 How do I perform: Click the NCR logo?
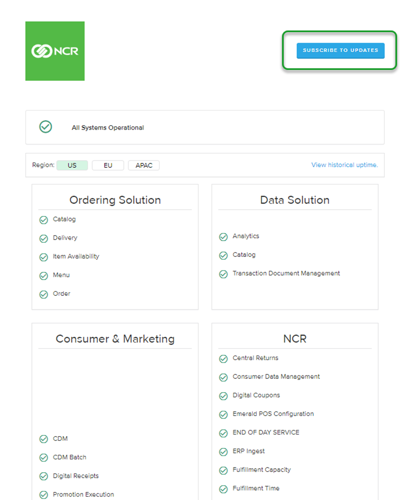[55, 51]
